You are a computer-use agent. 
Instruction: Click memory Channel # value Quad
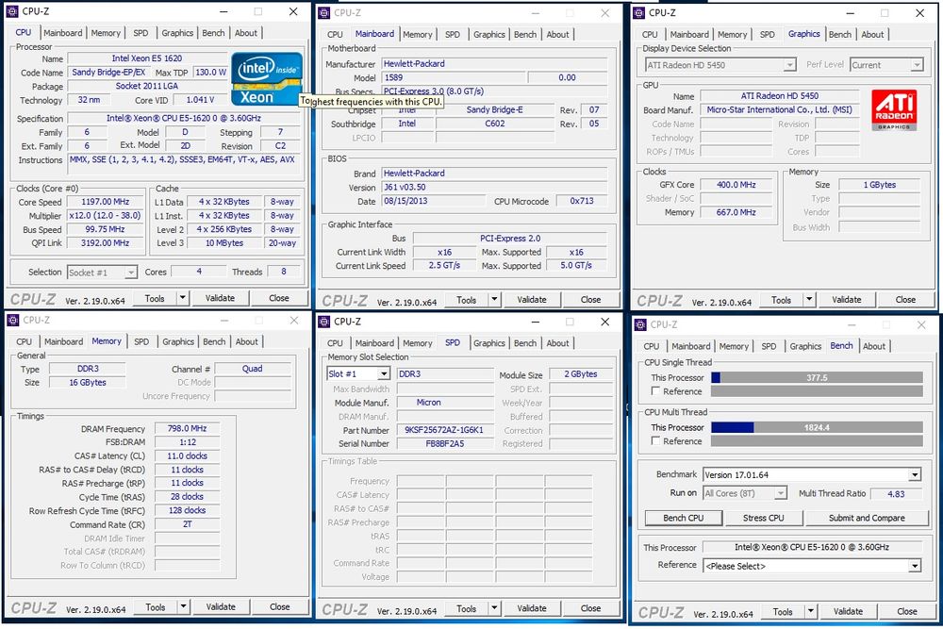tap(252, 369)
